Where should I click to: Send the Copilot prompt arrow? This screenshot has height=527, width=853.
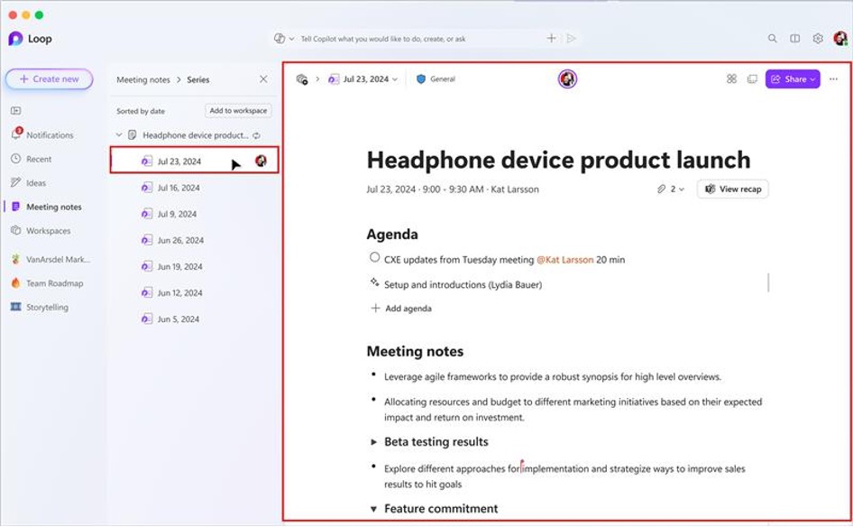571,38
